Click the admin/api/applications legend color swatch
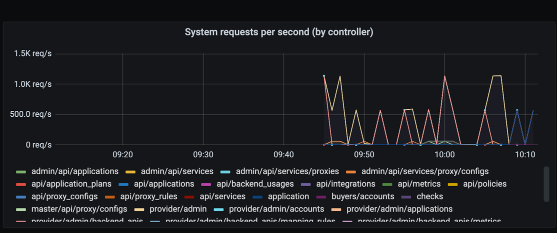 pos(21,172)
